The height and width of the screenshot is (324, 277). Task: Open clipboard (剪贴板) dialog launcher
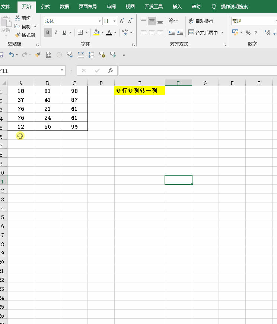coord(38,45)
